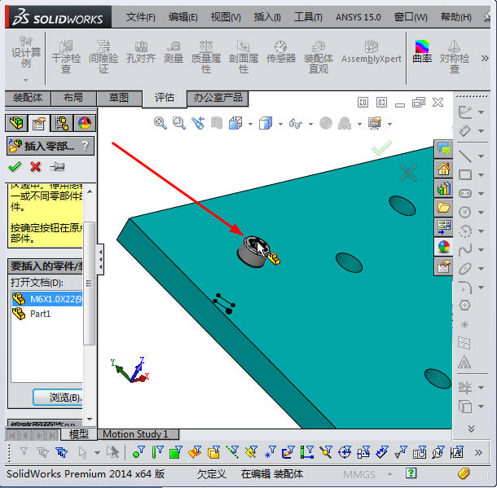Screen dimensions: 497x488
Task: Select the Symmetry Check (对称检查) tool
Action: point(455,56)
